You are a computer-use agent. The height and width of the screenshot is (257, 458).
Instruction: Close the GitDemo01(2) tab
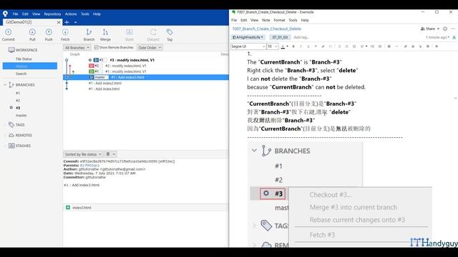click(x=59, y=22)
